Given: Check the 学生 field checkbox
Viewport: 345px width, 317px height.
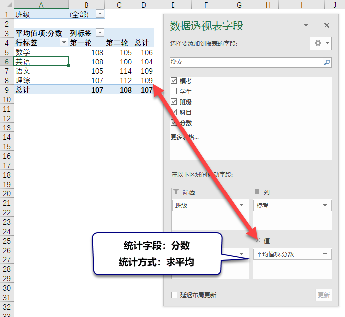Looking at the screenshot, I should [174, 91].
